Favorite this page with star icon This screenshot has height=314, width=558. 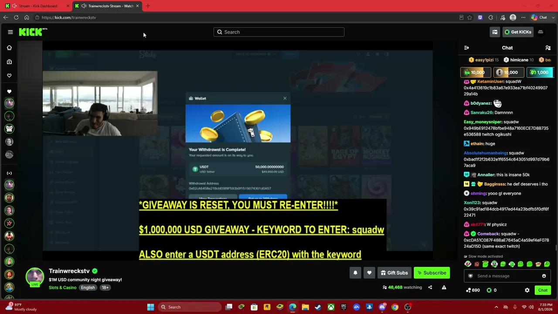[470, 17]
